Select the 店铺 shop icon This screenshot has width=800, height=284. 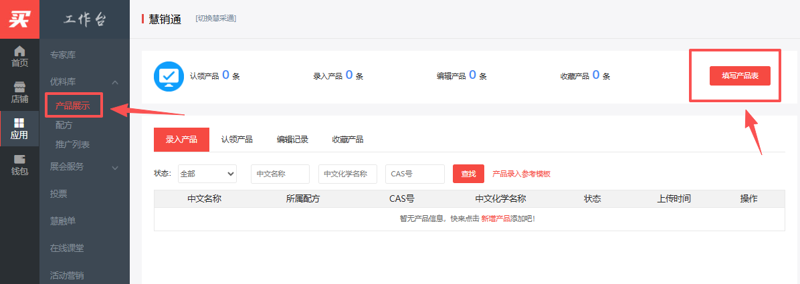click(19, 88)
